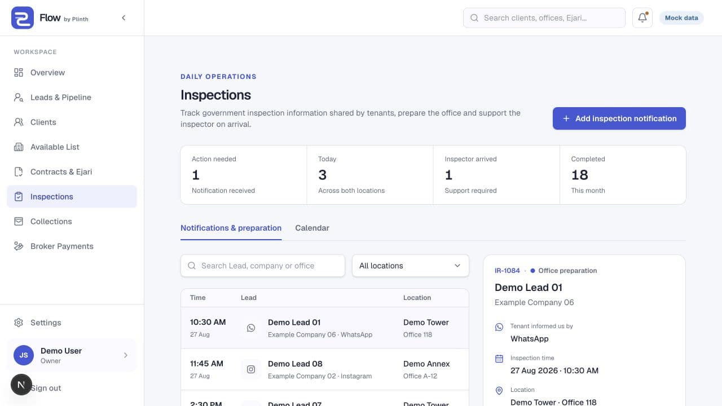
Task: Click the Available List building icon
Action: pyautogui.click(x=19, y=147)
